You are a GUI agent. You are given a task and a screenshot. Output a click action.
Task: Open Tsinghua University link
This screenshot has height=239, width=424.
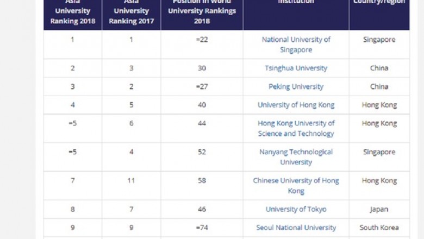296,68
